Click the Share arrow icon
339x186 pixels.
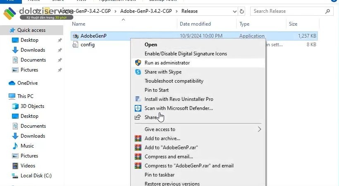(x=138, y=117)
